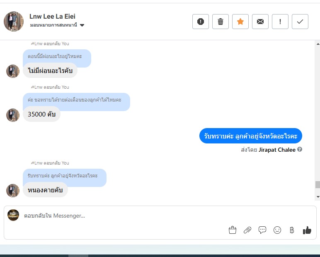Click scrollbar down arrow in chat
The image size is (320, 257).
318,197
